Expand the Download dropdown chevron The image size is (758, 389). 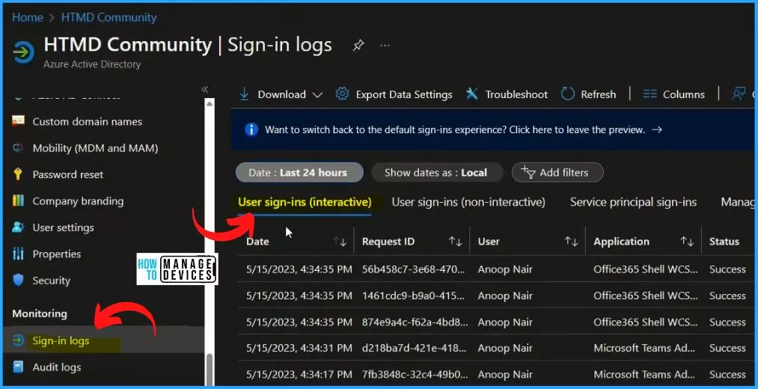tap(317, 95)
